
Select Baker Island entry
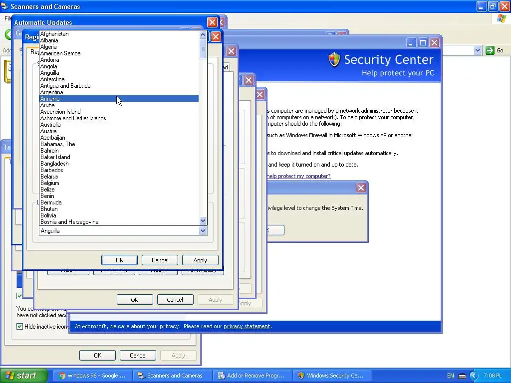point(119,157)
